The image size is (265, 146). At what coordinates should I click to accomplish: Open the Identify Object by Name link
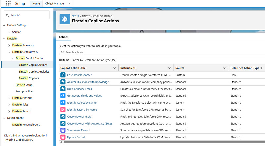tap(82, 102)
